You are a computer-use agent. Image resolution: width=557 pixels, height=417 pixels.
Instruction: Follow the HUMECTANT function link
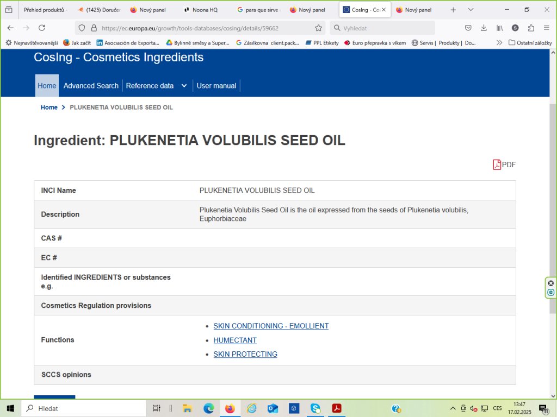tap(235, 340)
